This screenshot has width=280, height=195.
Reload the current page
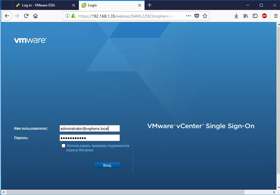click(26, 16)
